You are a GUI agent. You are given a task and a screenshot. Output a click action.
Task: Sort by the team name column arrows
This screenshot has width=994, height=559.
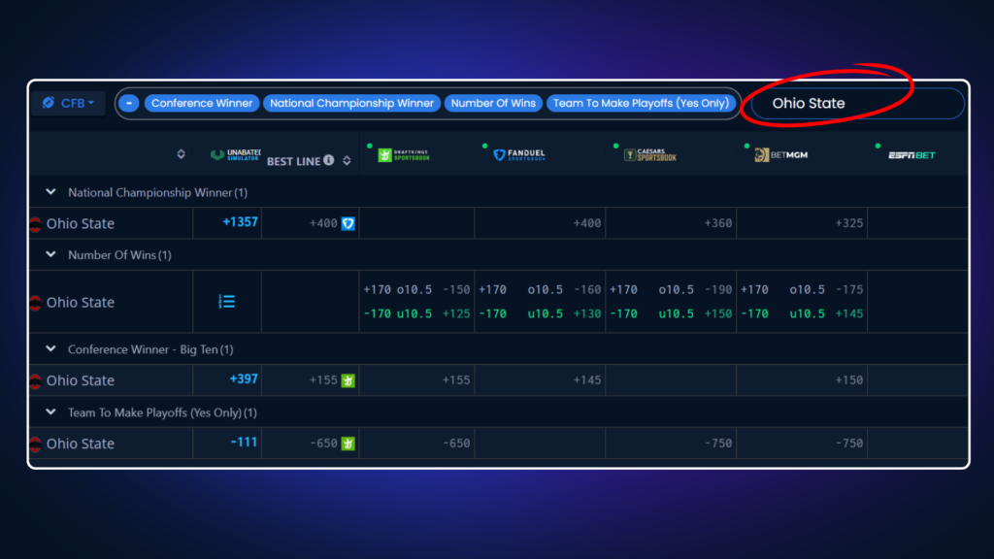[x=181, y=154]
